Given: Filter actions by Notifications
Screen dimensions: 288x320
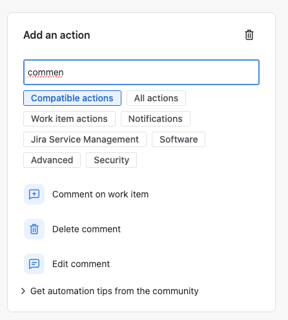Looking at the screenshot, I should [x=156, y=119].
